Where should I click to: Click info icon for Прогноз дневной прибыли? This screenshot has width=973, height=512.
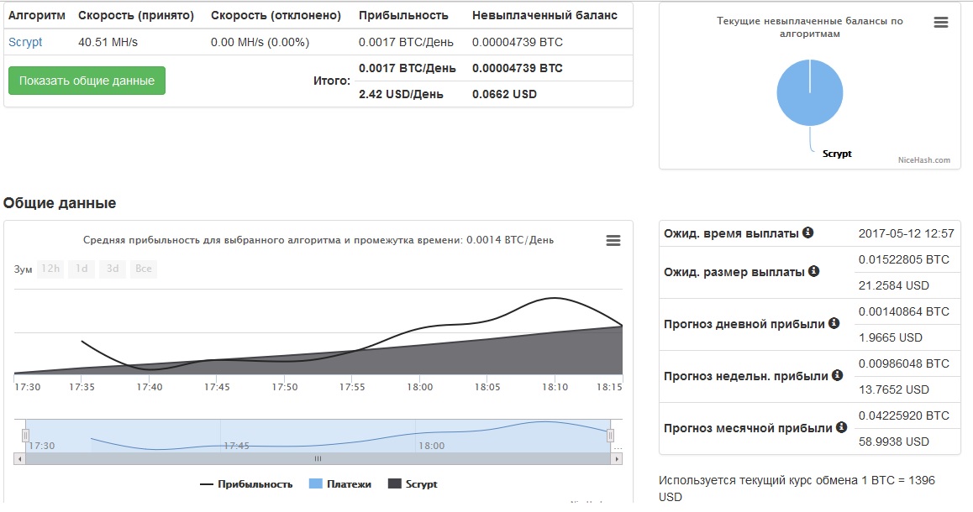(x=834, y=323)
